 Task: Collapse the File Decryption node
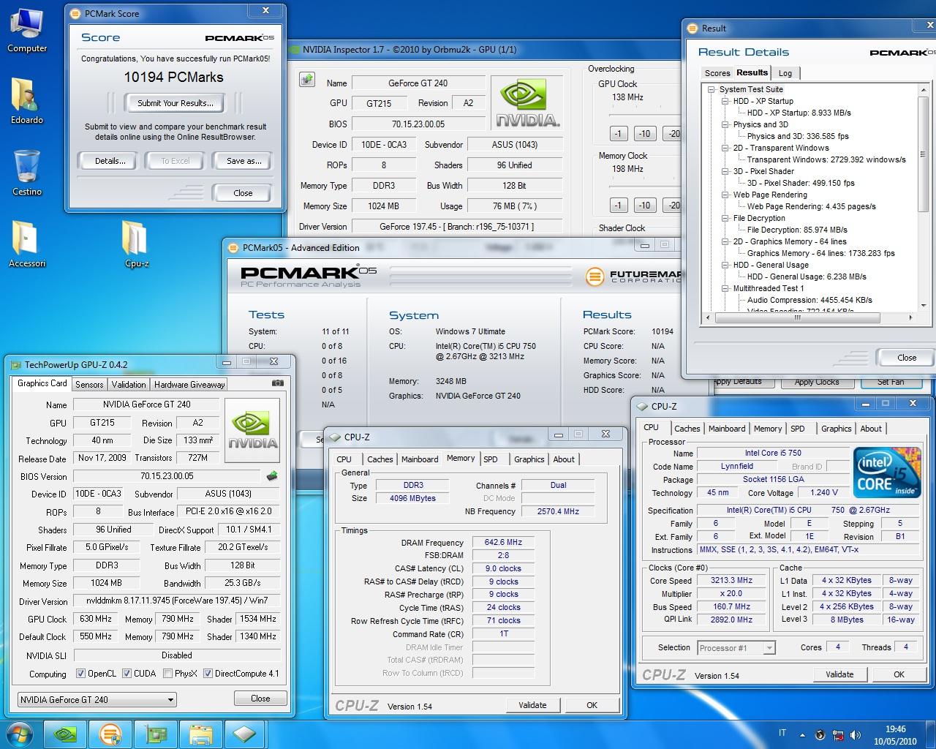tap(725, 218)
